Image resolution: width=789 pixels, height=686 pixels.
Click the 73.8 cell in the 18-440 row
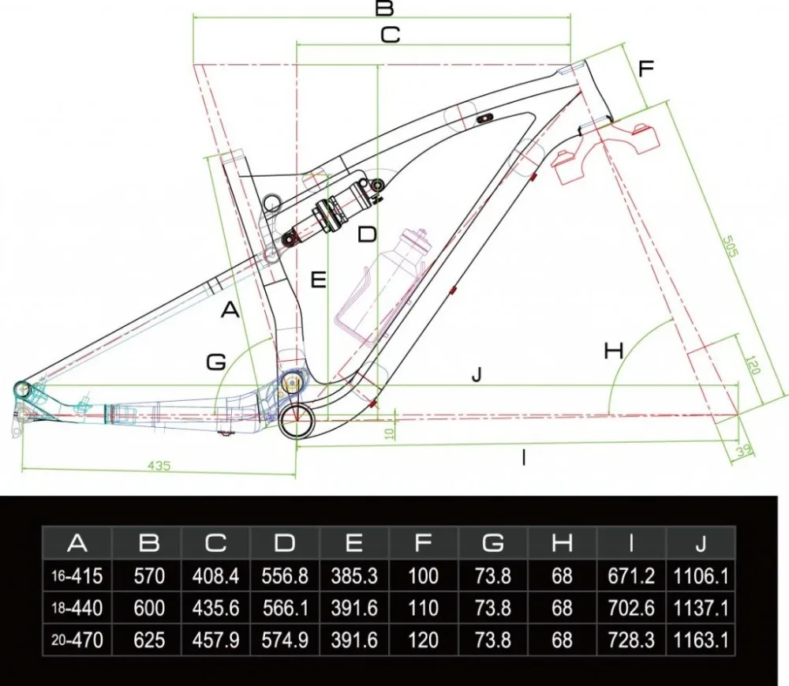coord(492,608)
